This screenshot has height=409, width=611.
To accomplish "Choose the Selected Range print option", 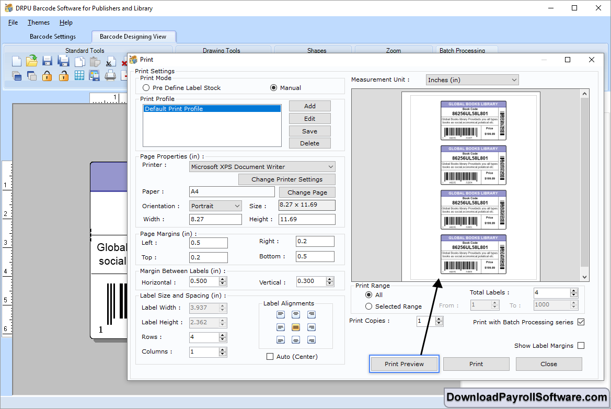I will (369, 306).
